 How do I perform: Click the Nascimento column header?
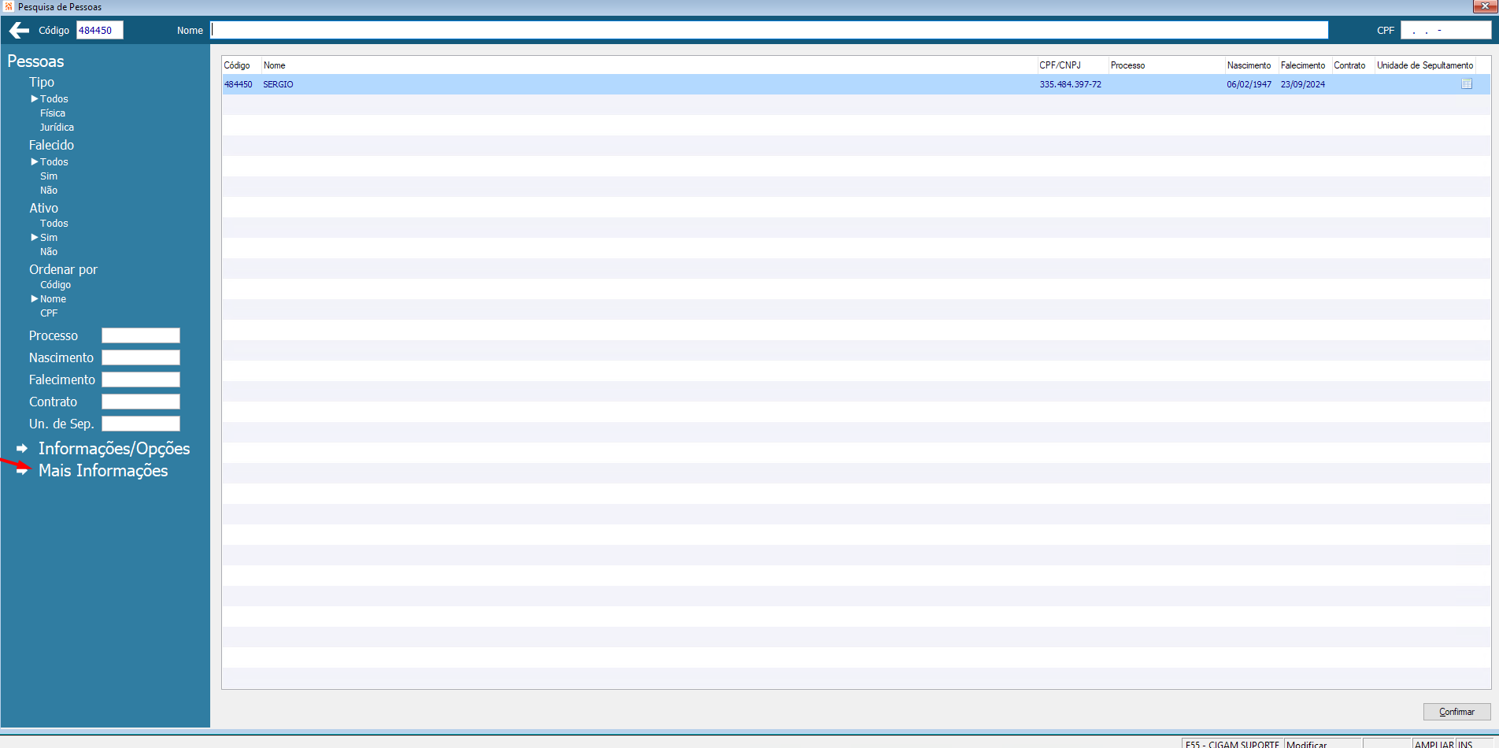pyautogui.click(x=1251, y=65)
